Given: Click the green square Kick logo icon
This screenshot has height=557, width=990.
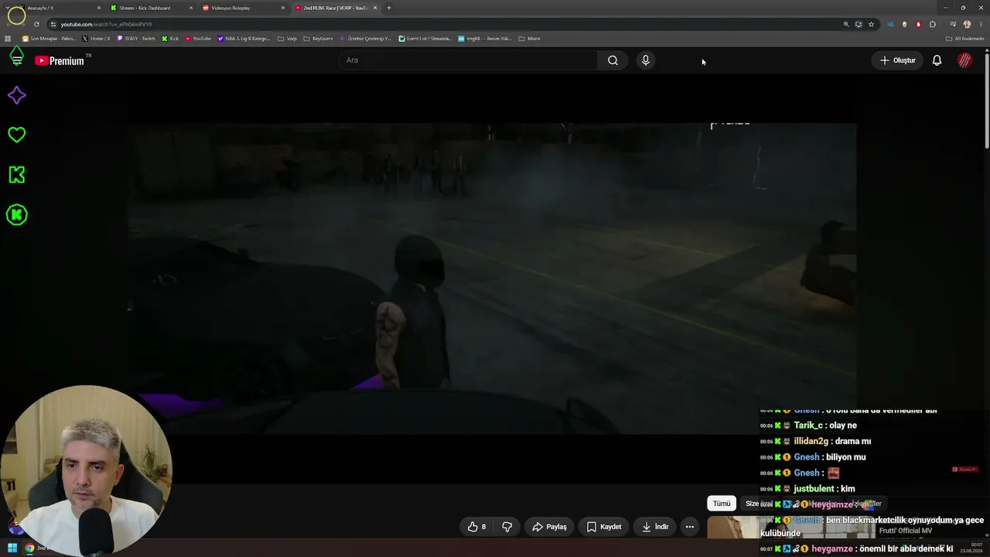Looking at the screenshot, I should (16, 175).
